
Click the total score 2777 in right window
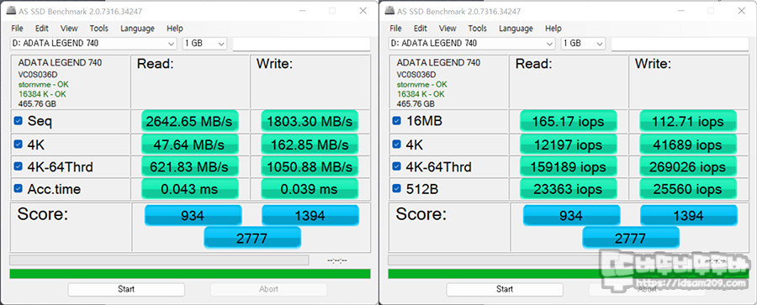(x=631, y=238)
